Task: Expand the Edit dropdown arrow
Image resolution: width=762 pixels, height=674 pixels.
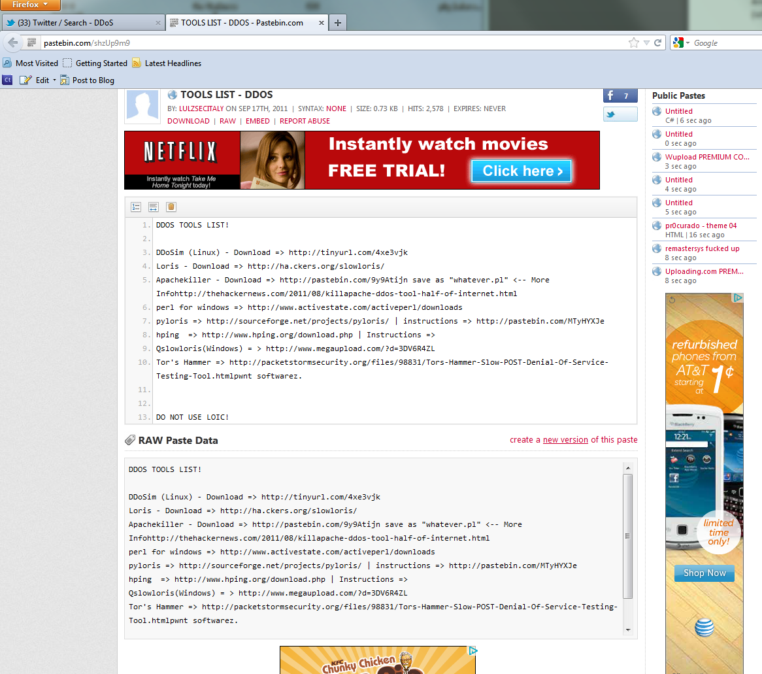Action: [x=54, y=80]
